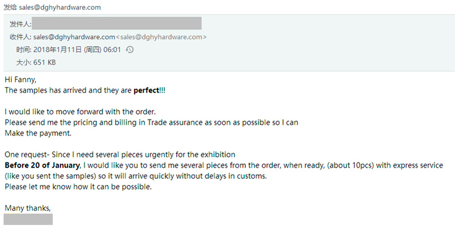Click the "Make the payment." line
The width and height of the screenshot is (460, 230).
[38, 133]
